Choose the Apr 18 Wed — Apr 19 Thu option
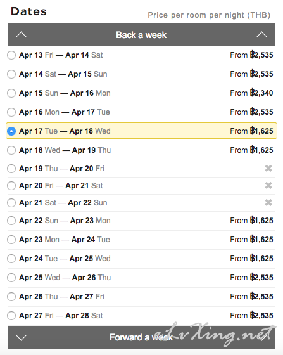 (11, 150)
